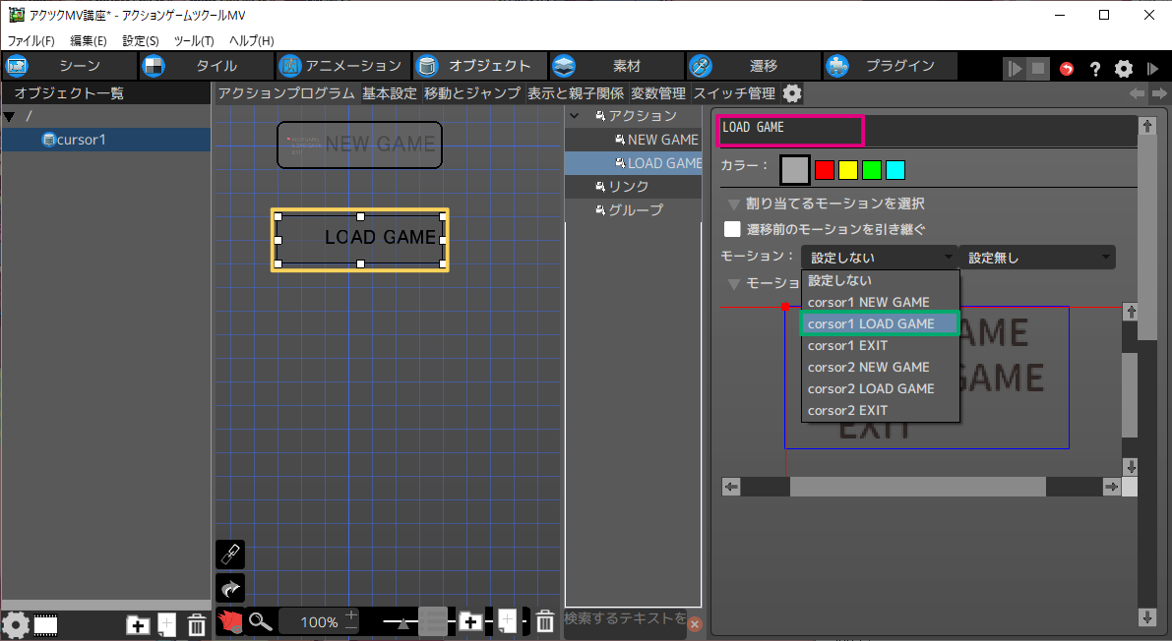This screenshot has width=1172, height=641.
Task: Collapse the アクション tree group
Action: click(x=574, y=116)
